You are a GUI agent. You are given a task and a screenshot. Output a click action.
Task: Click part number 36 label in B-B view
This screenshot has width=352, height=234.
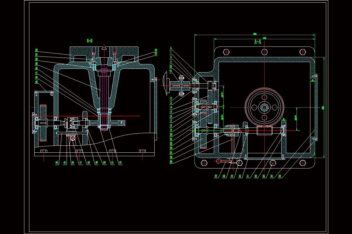(x=37, y=50)
